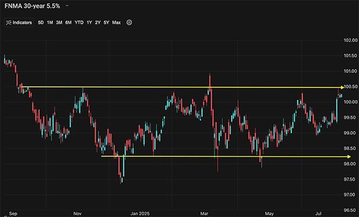Choose the YTD time range

[79, 23]
